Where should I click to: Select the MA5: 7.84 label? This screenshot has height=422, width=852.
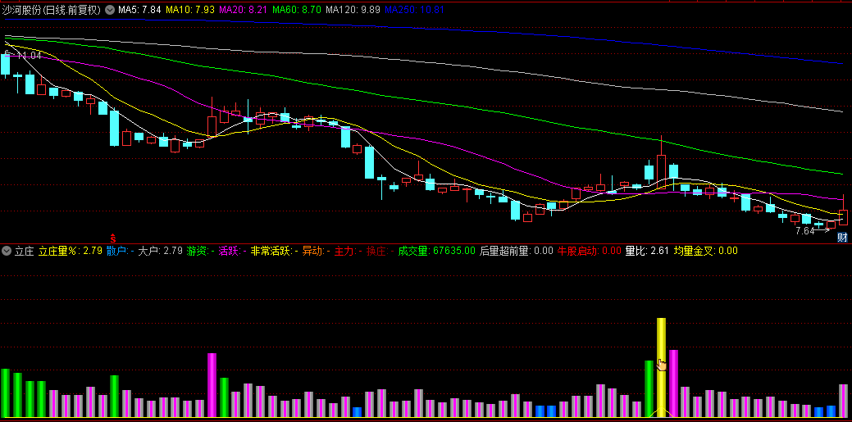(139, 9)
